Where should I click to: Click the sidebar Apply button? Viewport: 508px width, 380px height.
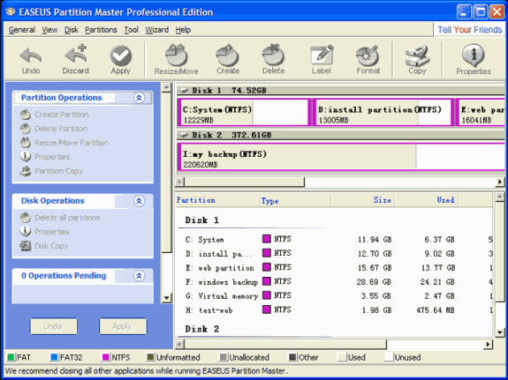123,326
